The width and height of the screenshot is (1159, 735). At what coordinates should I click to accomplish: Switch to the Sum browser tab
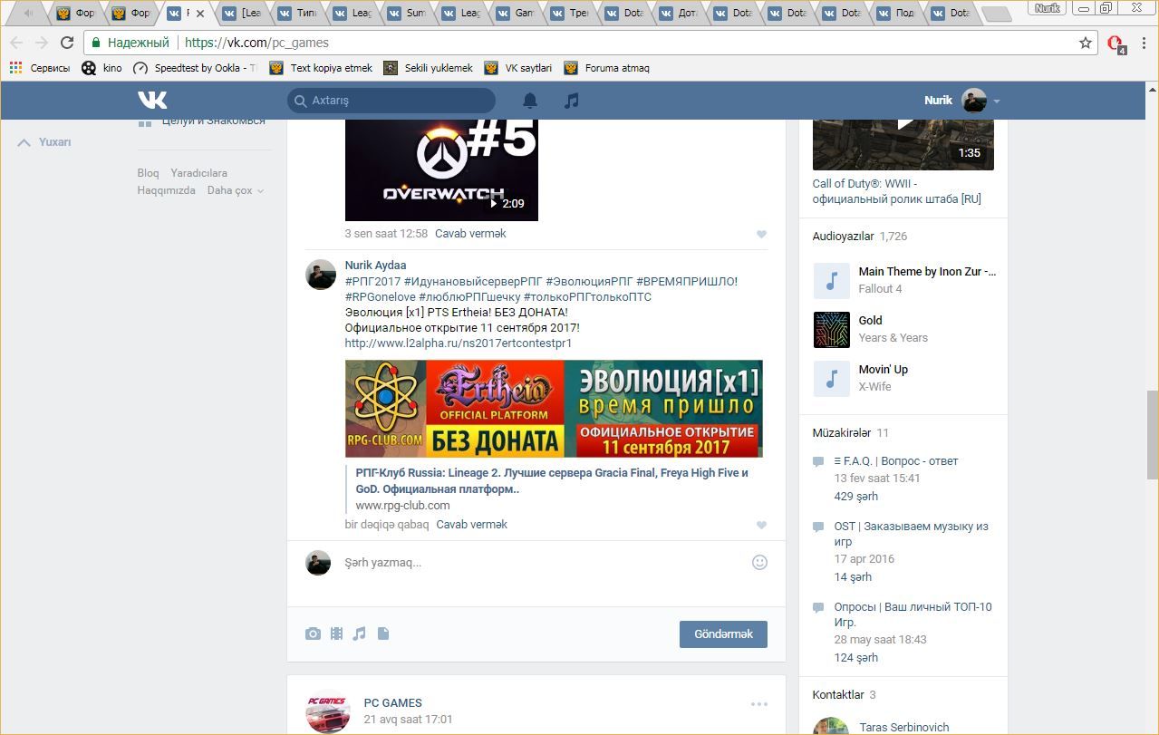click(408, 14)
